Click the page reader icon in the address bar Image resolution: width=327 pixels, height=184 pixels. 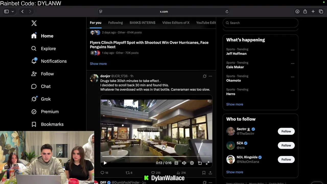[101, 11]
